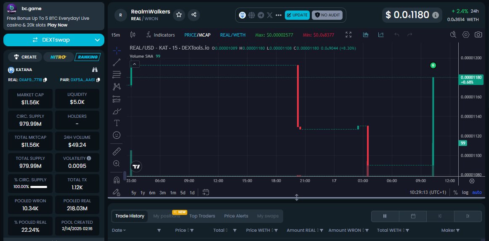Open the NITRO section
The width and height of the screenshot is (489, 241).
(58, 57)
